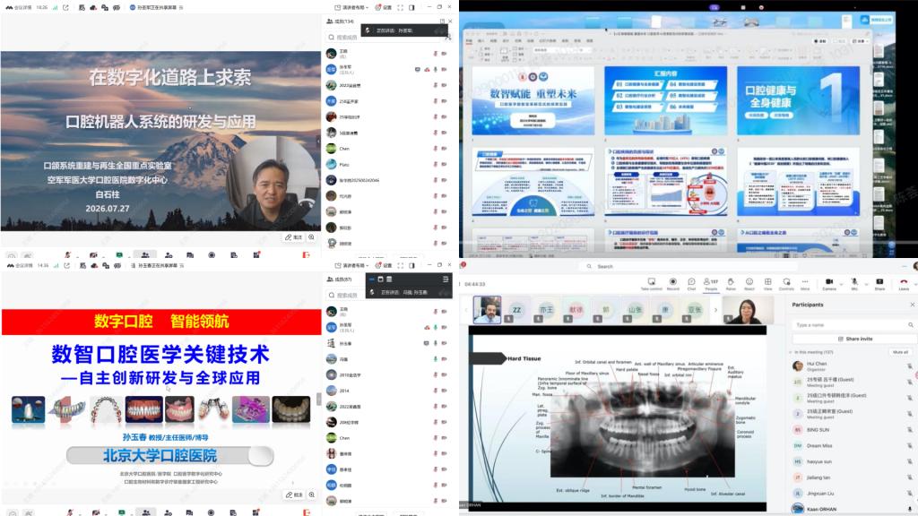
Task: Toggle Chen's mic icon in top-left member list
Action: 435,149
